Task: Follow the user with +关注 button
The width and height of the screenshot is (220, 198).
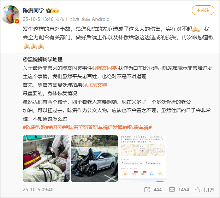Action: (203, 10)
